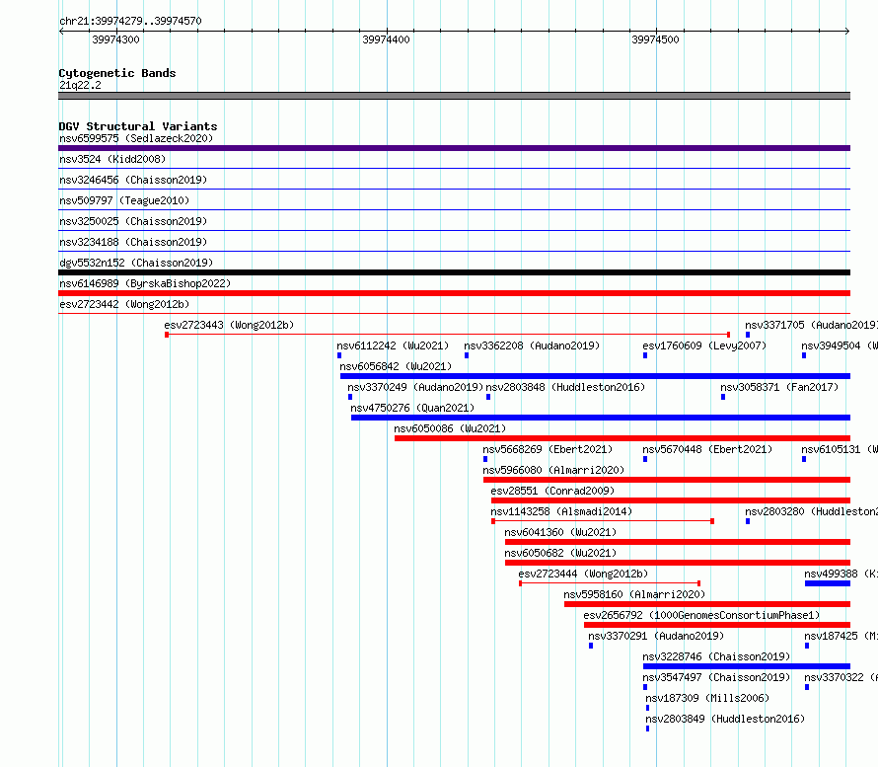Select nsv2803849 (Huddleston2016) label
The image size is (878, 767).
point(725,719)
